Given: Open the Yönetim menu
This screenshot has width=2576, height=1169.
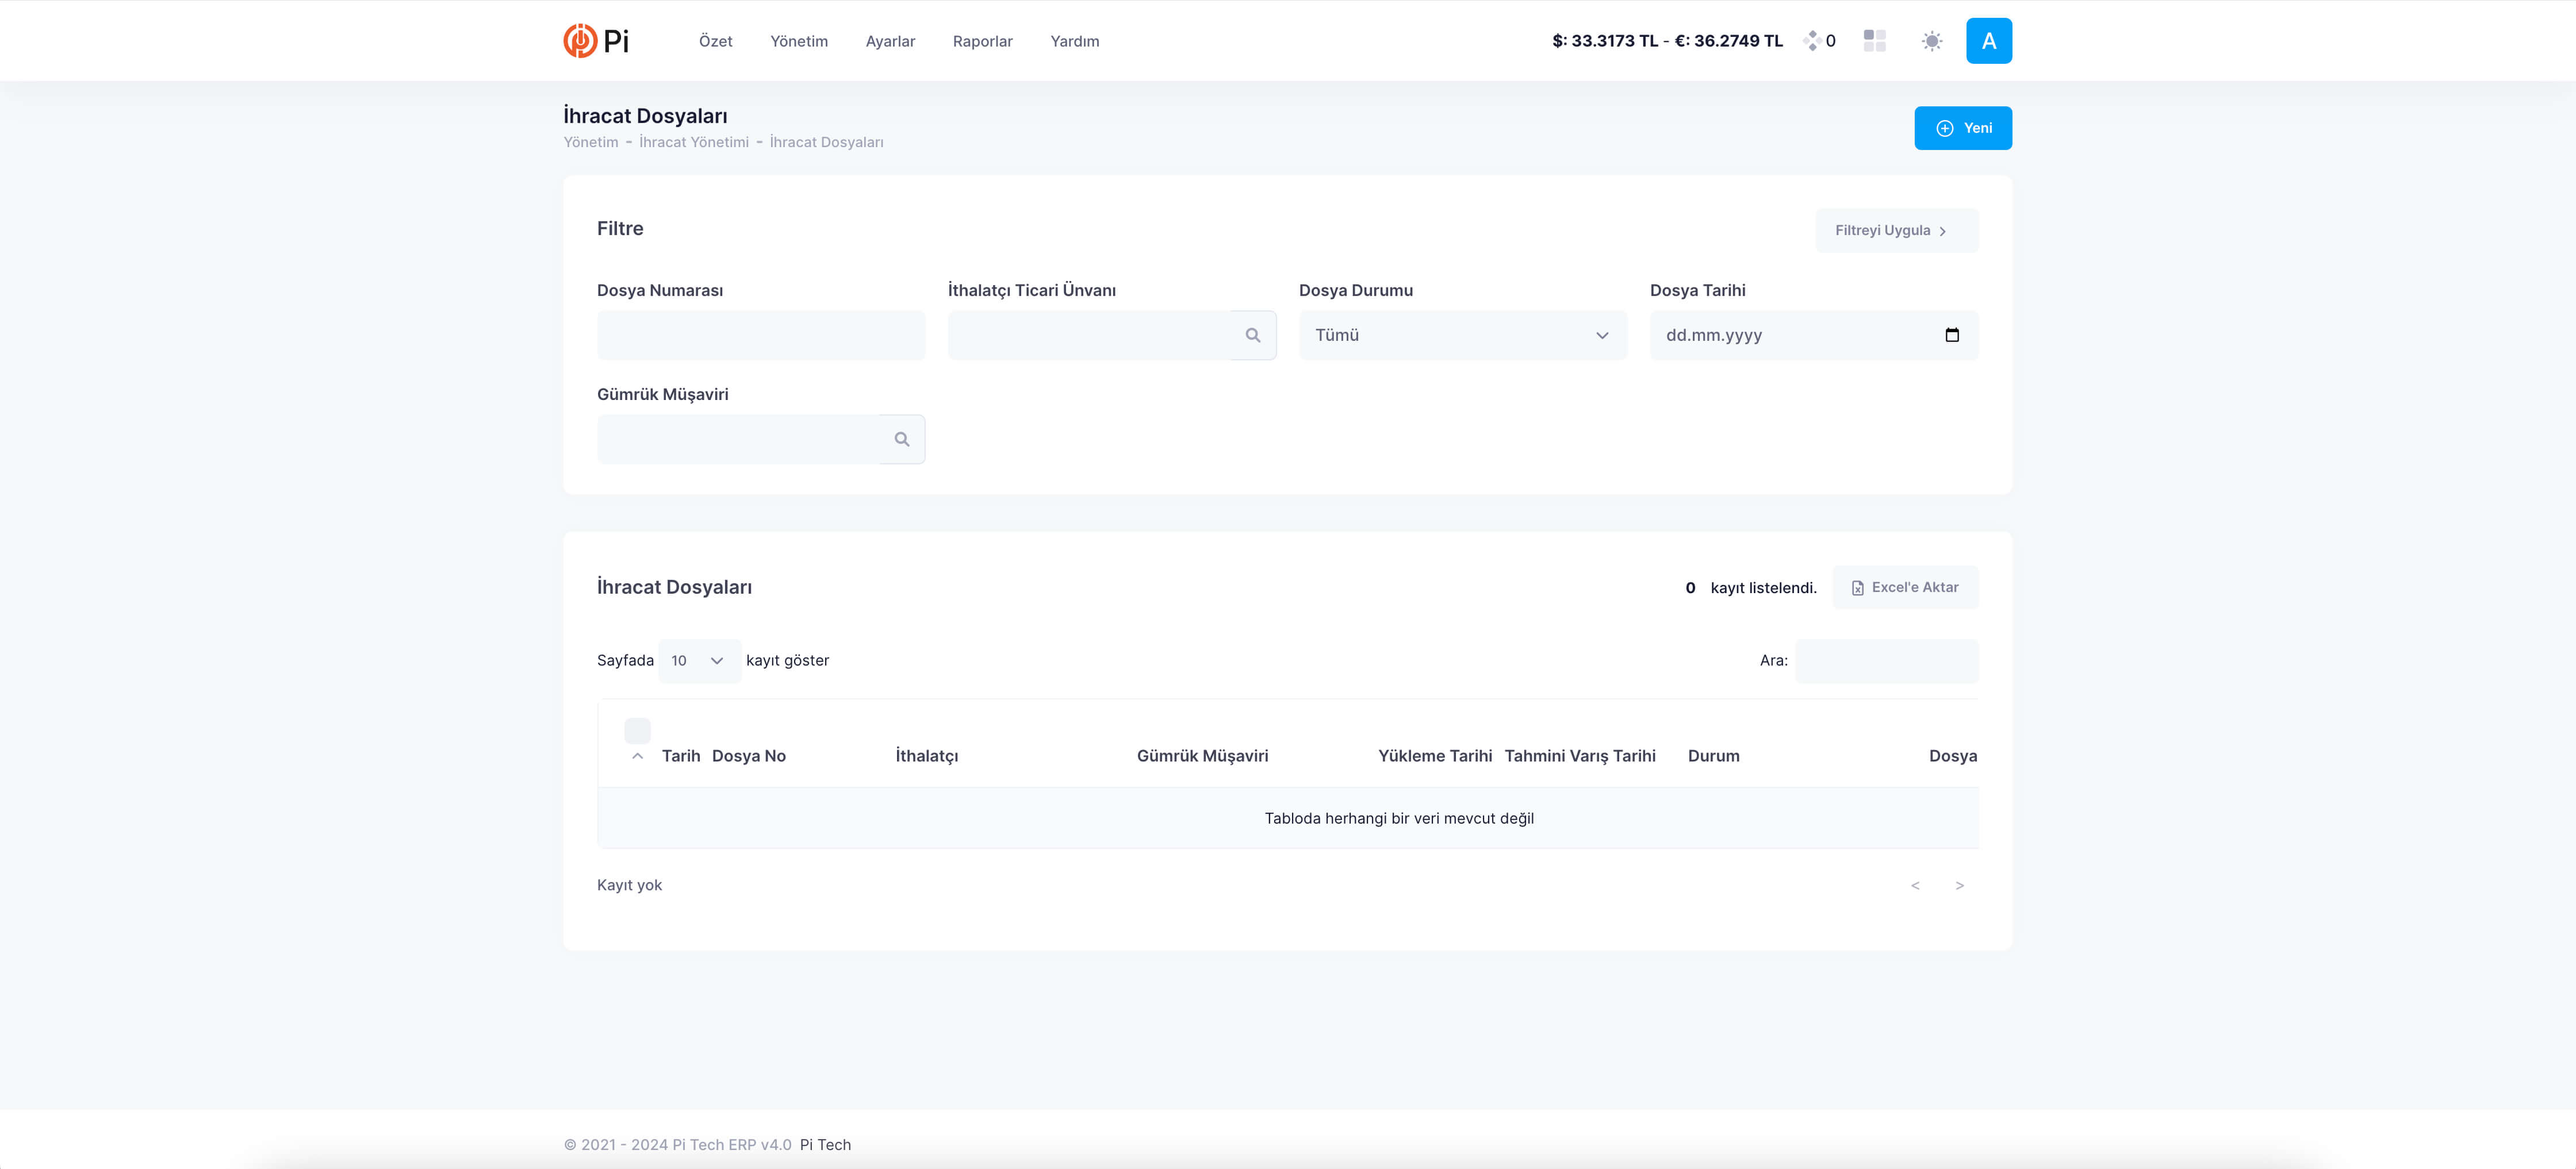Looking at the screenshot, I should click(x=798, y=41).
